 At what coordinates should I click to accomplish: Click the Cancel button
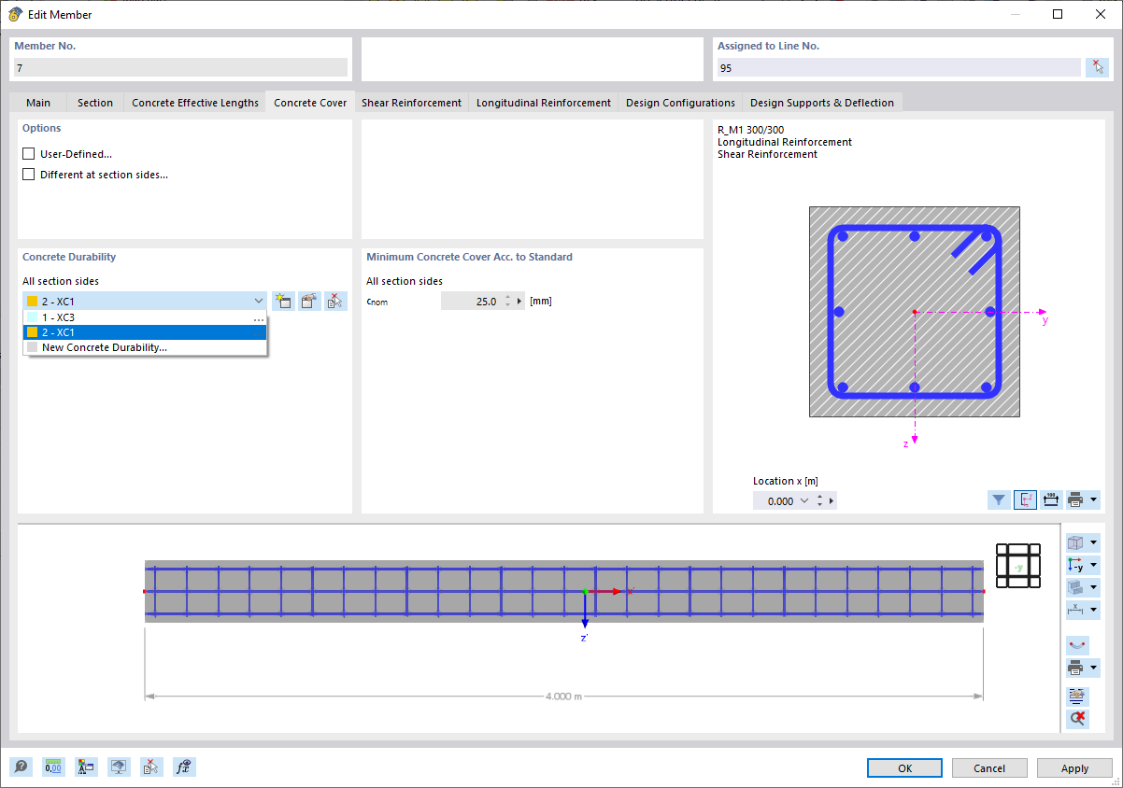[x=989, y=768]
